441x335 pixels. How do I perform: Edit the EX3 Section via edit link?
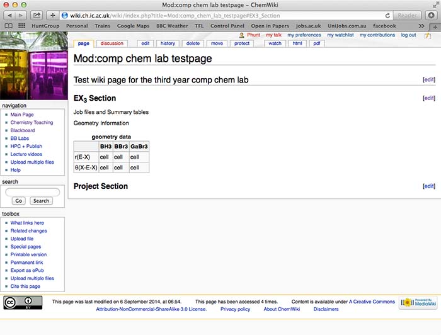(429, 98)
